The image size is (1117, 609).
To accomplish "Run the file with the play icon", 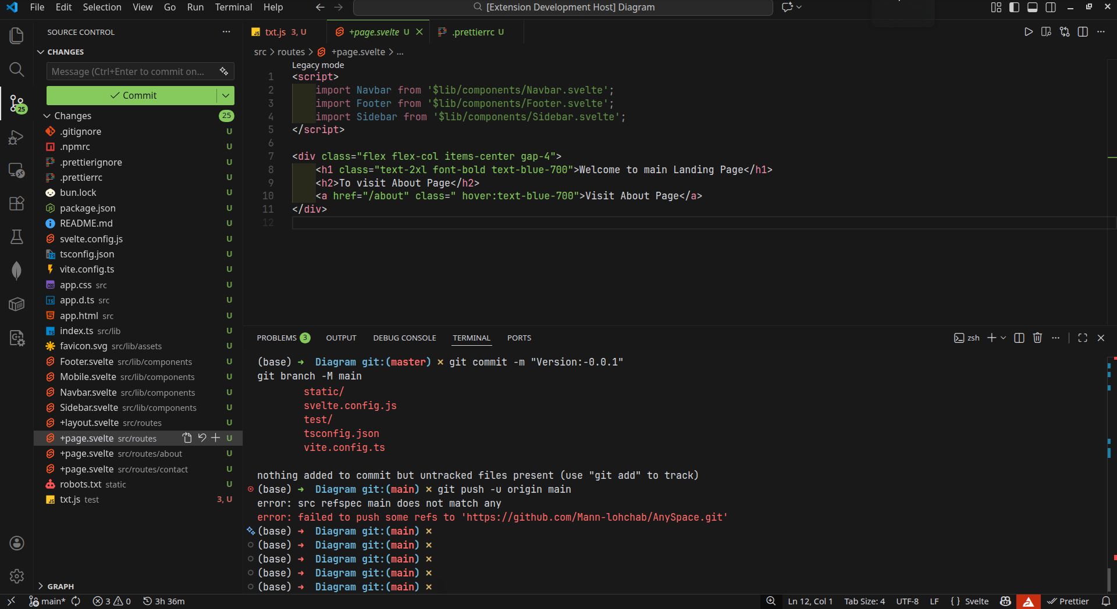I will pos(1028,32).
